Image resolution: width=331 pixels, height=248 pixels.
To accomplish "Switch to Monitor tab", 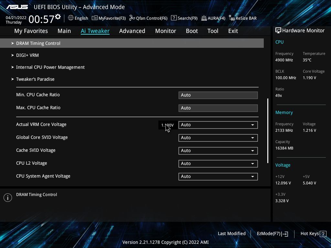I will tap(166, 31).
